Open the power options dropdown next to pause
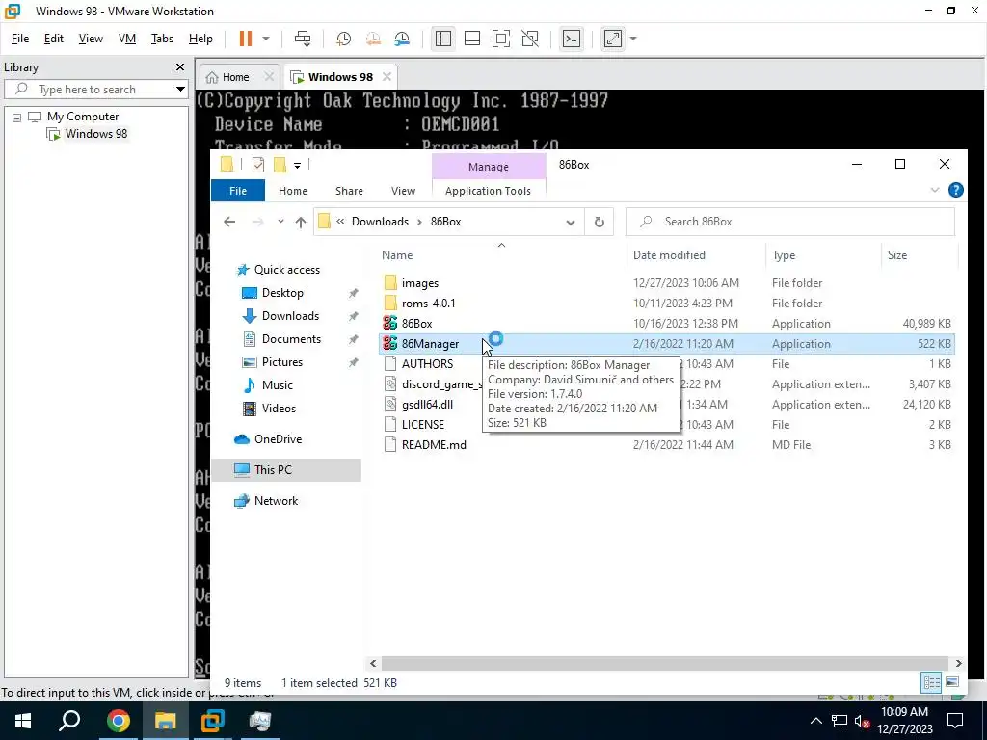The width and height of the screenshot is (987, 740). tap(266, 39)
